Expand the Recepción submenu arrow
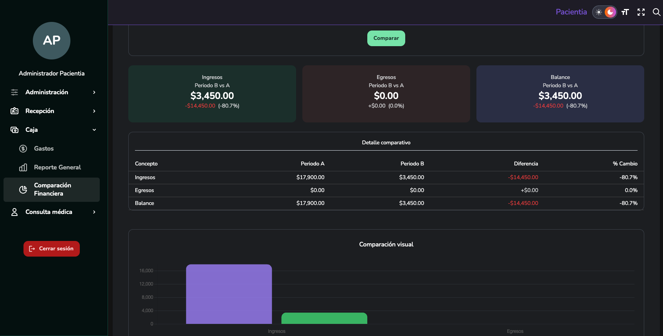This screenshot has height=336, width=663. click(94, 111)
